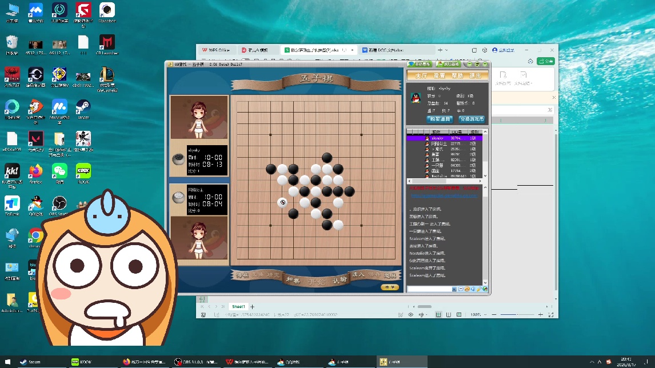
Task: Switch to OBS in the taskbar
Action: 196,362
